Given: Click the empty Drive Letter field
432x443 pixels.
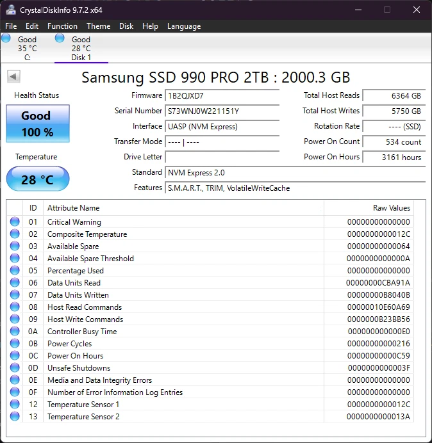Looking at the screenshot, I should click(222, 157).
